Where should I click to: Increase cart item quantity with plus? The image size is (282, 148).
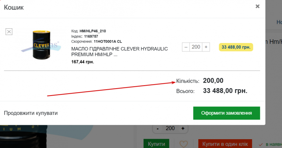[206, 47]
